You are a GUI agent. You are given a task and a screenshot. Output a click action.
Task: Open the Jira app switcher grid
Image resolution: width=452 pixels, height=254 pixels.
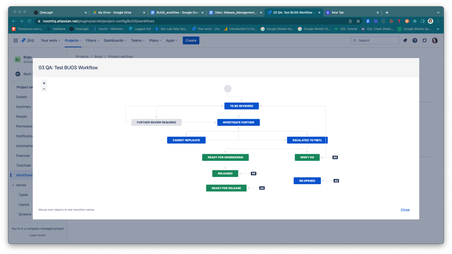pyautogui.click(x=15, y=41)
